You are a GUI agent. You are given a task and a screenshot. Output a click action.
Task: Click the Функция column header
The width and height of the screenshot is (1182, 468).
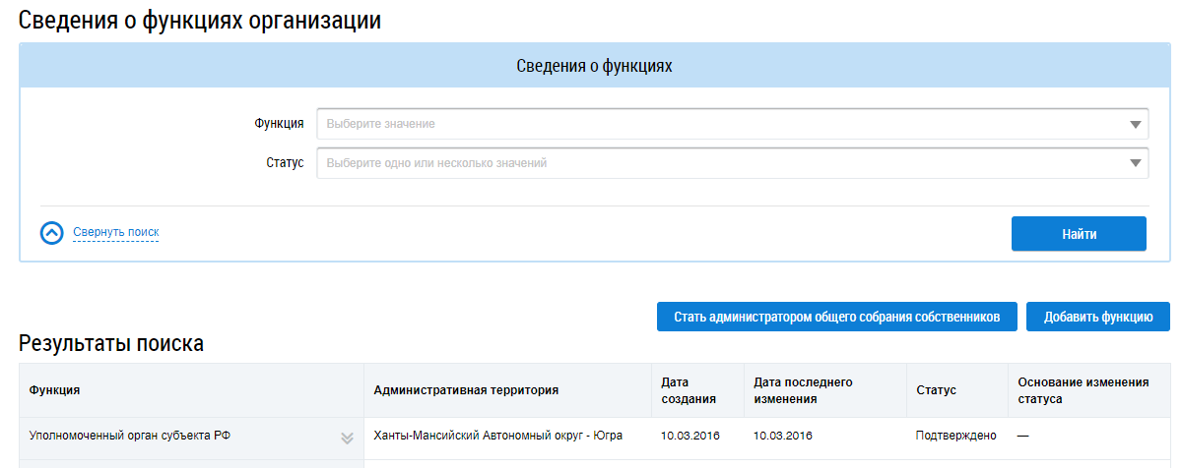(x=55, y=390)
